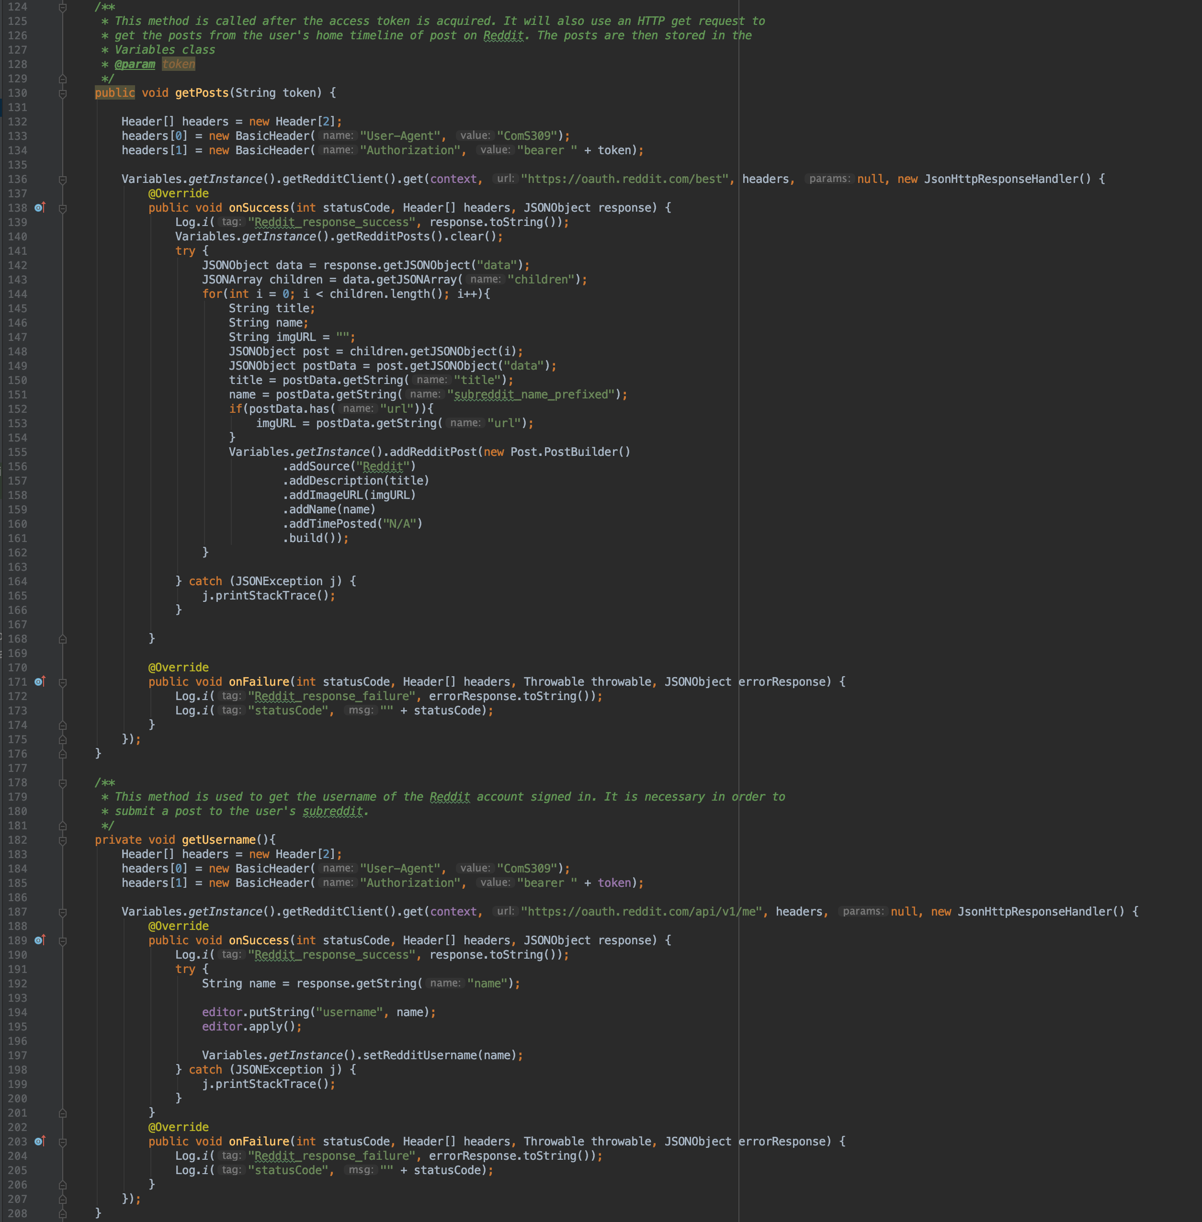Image resolution: width=1202 pixels, height=1222 pixels.
Task: Click the @Override annotation on line 137
Action: coord(179,193)
